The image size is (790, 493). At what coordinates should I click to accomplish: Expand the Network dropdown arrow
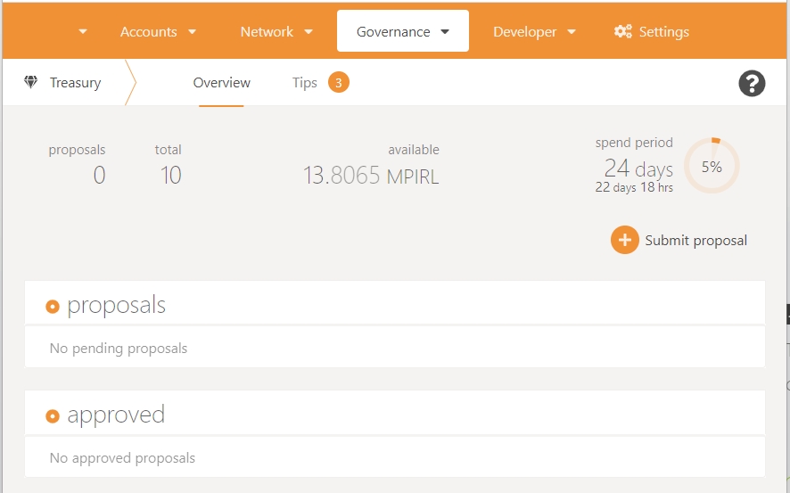coord(309,32)
